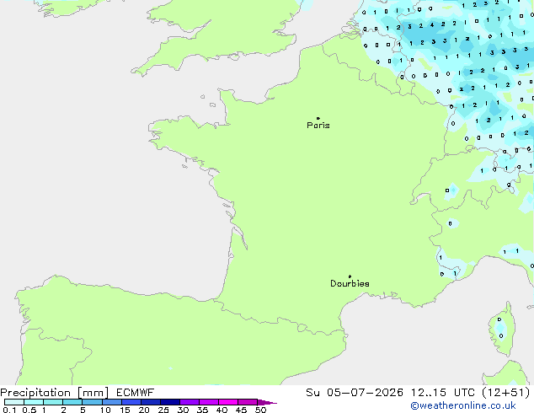Click the legend value label 50
The image size is (534, 413).
(x=260, y=410)
